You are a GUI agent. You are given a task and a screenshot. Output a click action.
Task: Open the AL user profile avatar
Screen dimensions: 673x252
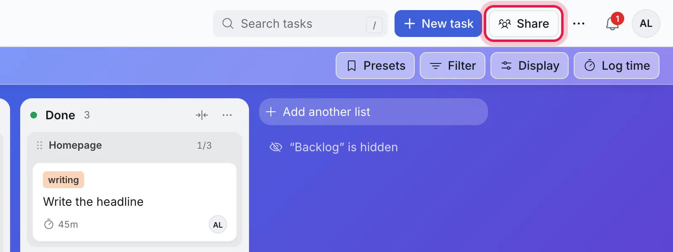[x=646, y=24]
